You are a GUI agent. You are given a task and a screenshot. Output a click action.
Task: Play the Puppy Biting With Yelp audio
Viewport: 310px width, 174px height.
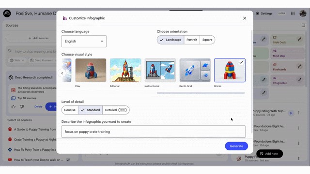(291, 113)
